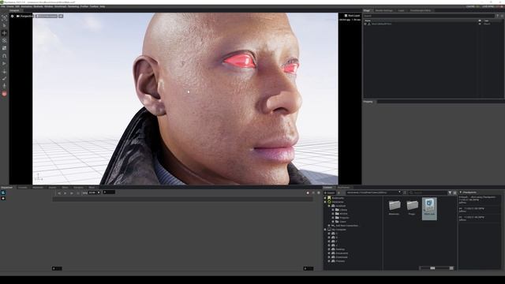The width and height of the screenshot is (505, 284).
Task: Open the Window menu
Action: click(x=49, y=6)
